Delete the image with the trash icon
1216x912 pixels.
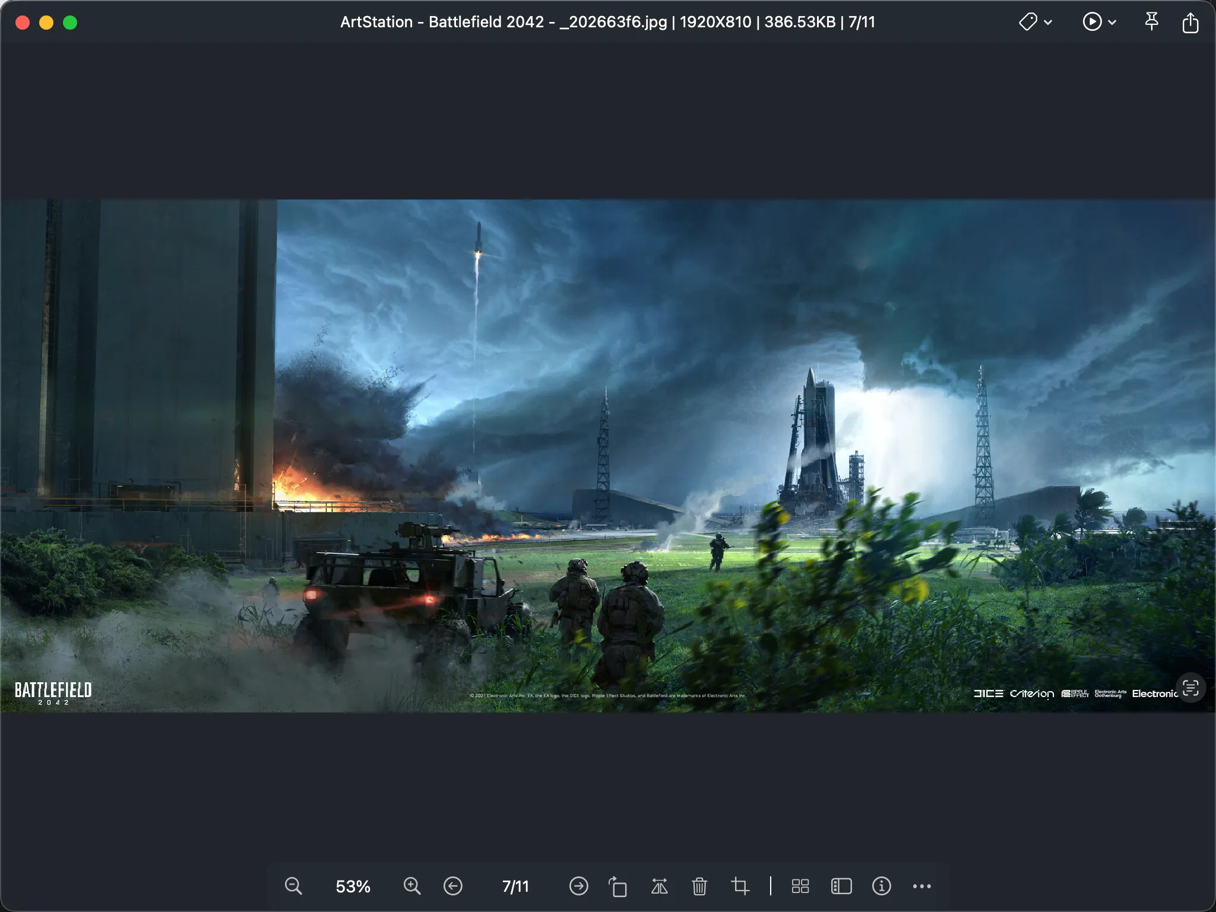[699, 886]
